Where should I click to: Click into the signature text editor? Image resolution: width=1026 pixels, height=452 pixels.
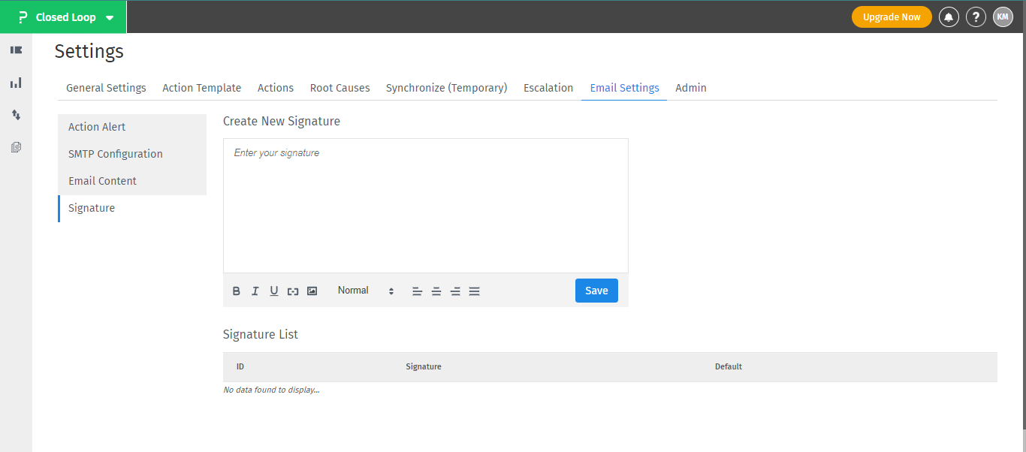(426, 206)
